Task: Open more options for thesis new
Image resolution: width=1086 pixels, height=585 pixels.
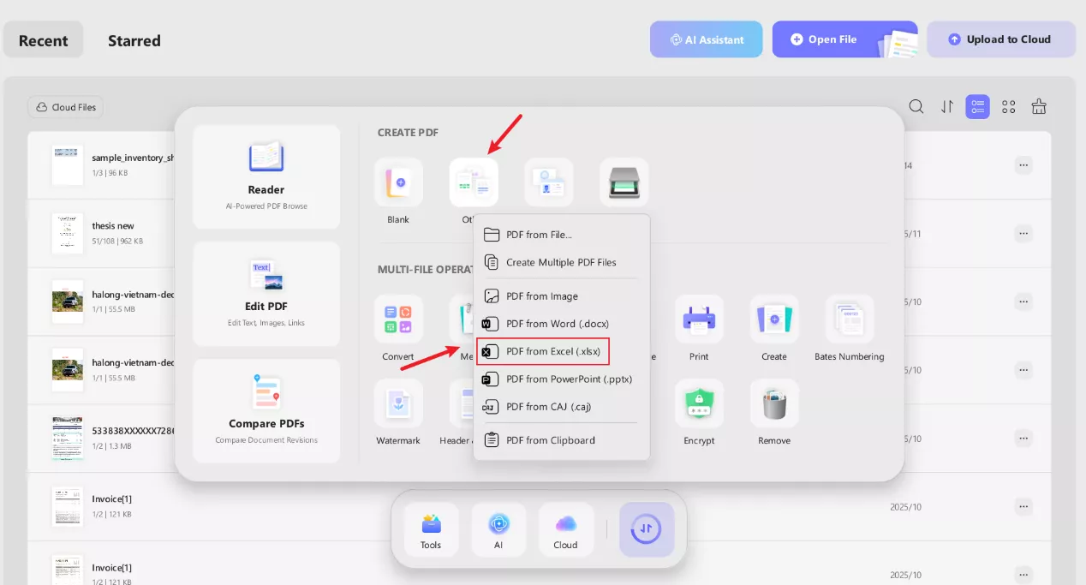Action: [1023, 233]
